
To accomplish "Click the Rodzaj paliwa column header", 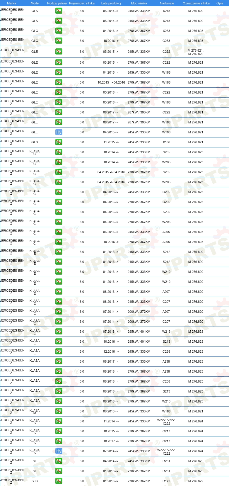I will point(57,3).
